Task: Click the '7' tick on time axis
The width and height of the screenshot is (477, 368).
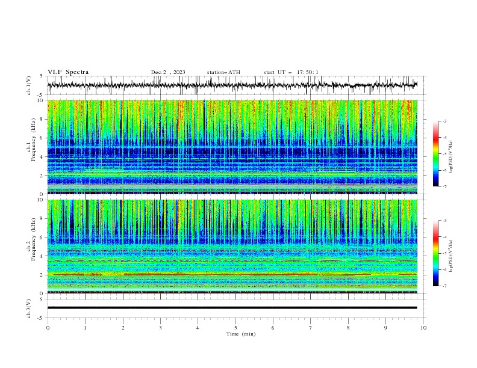Action: 311,328
